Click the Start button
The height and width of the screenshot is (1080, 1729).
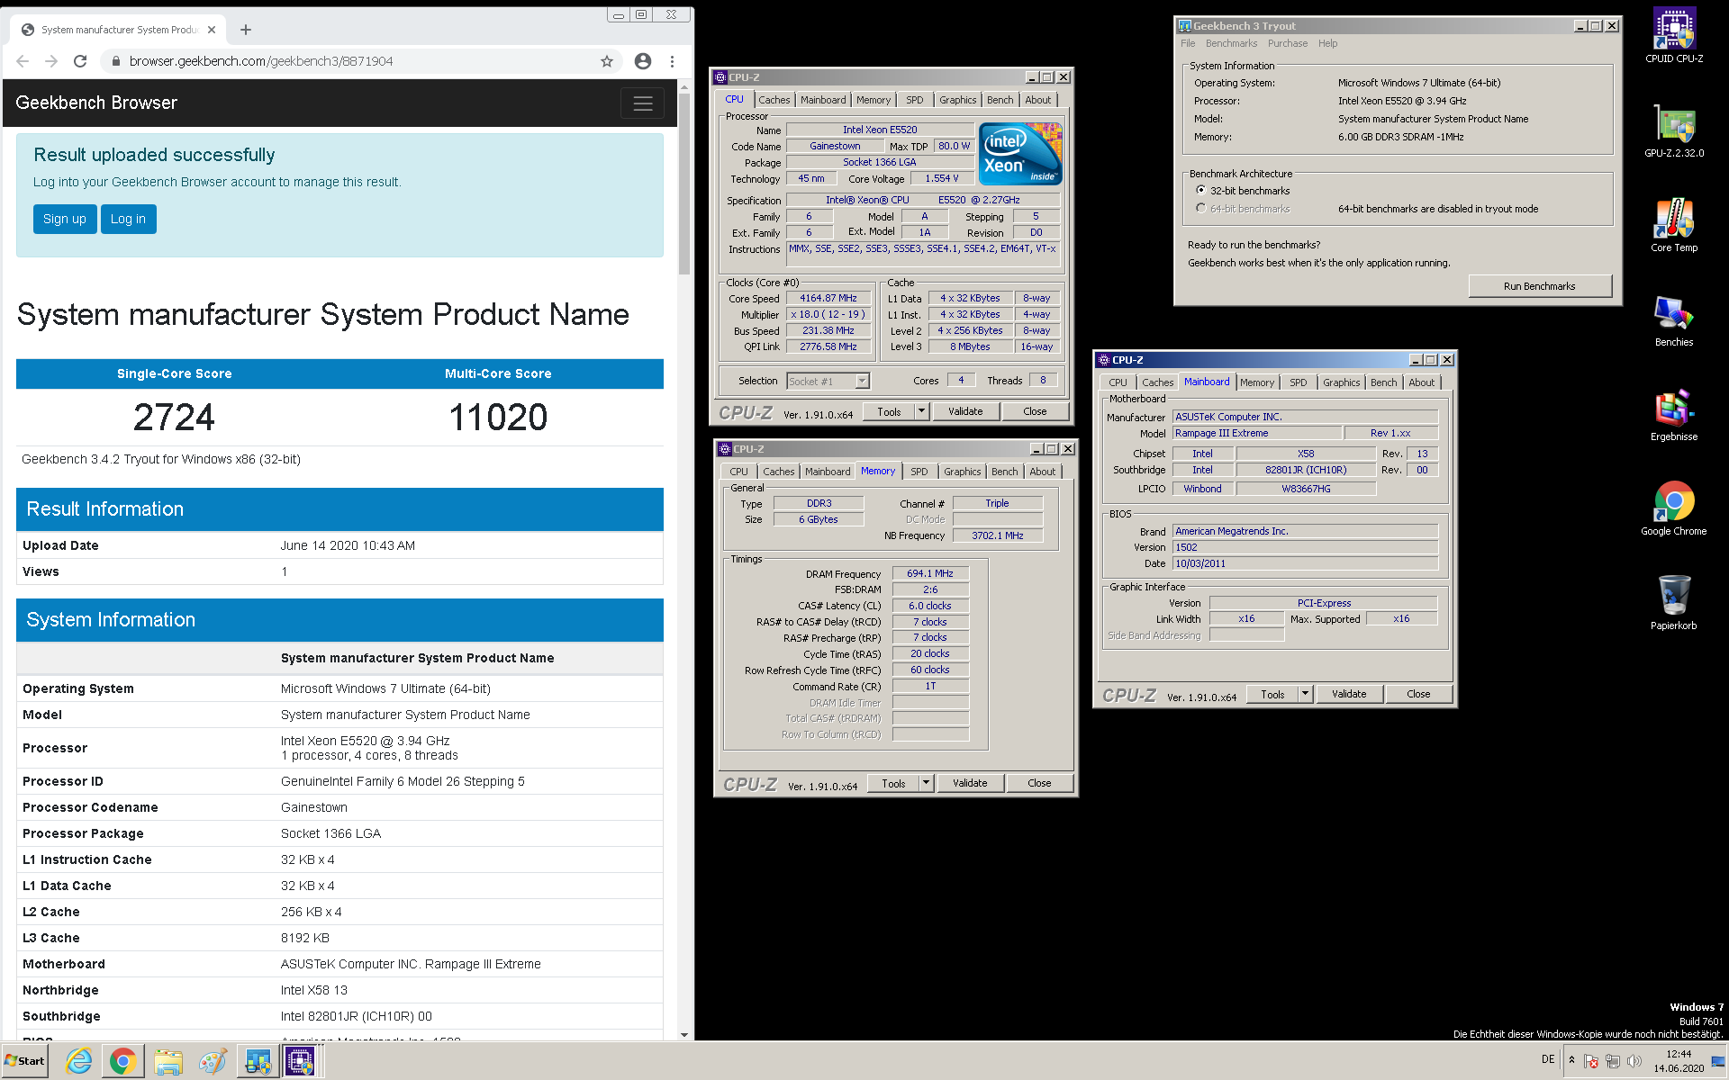pyautogui.click(x=25, y=1061)
